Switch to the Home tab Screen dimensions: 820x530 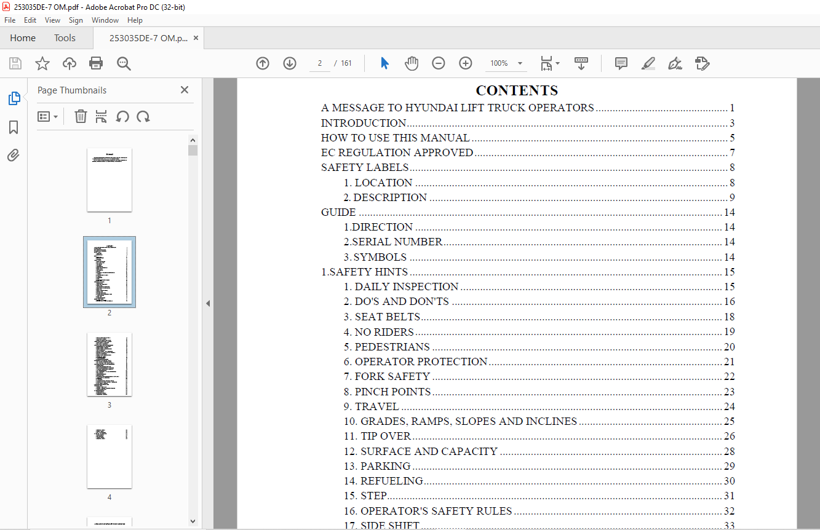[x=23, y=38]
